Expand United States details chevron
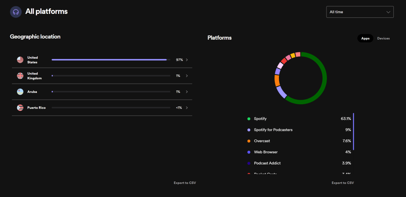This screenshot has height=197, width=406. pos(187,60)
